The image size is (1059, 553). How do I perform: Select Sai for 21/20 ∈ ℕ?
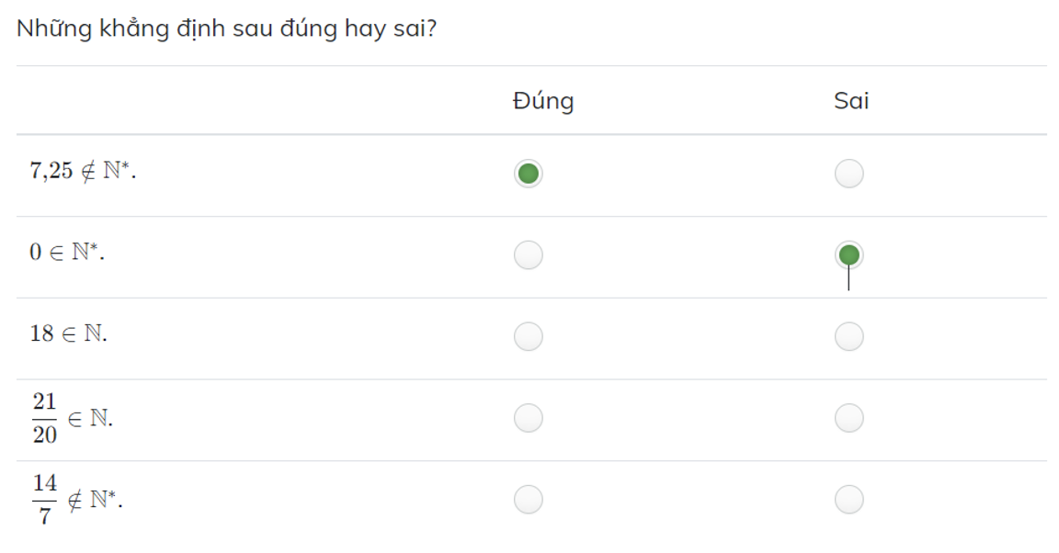(x=848, y=419)
